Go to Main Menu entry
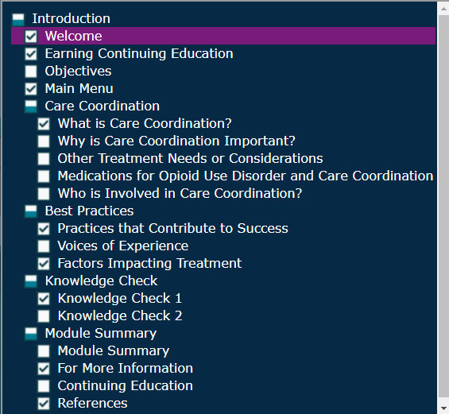449x414 pixels. (x=79, y=88)
